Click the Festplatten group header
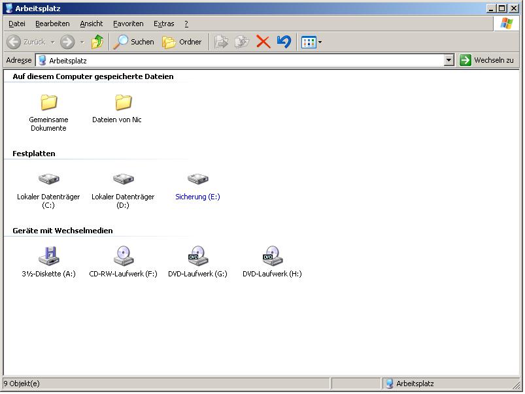Screen dimensions: 525x394 34,154
